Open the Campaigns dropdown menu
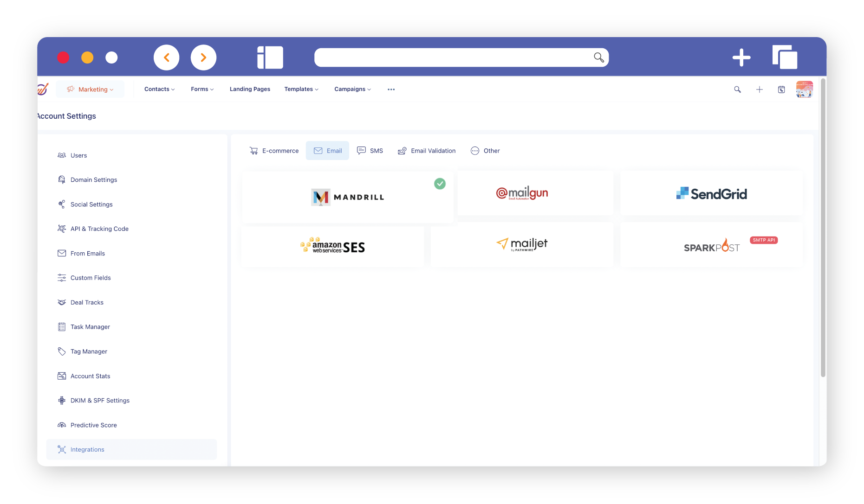 click(352, 89)
